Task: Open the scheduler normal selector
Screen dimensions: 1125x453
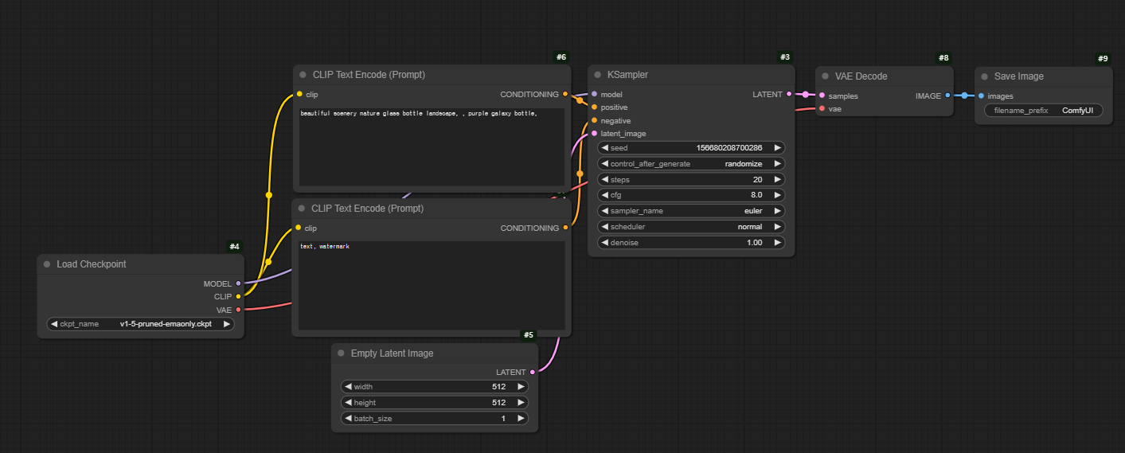Action: [690, 227]
